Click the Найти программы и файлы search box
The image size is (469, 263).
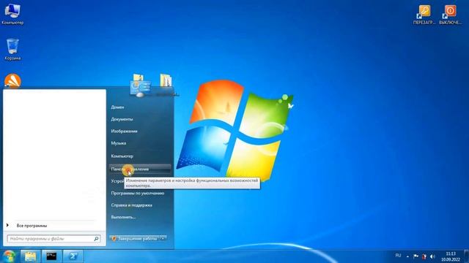[53, 239]
